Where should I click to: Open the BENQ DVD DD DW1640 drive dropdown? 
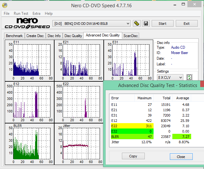point(92,24)
